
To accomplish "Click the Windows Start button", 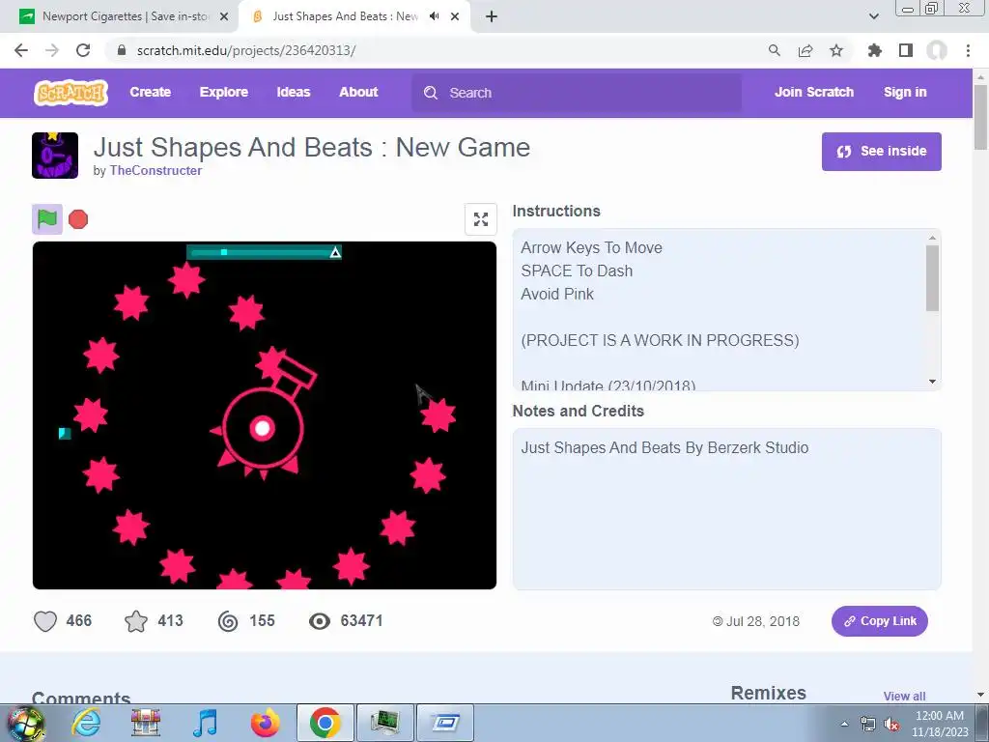I will coord(24,723).
